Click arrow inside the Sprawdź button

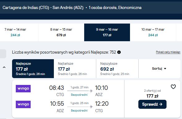click(161, 104)
